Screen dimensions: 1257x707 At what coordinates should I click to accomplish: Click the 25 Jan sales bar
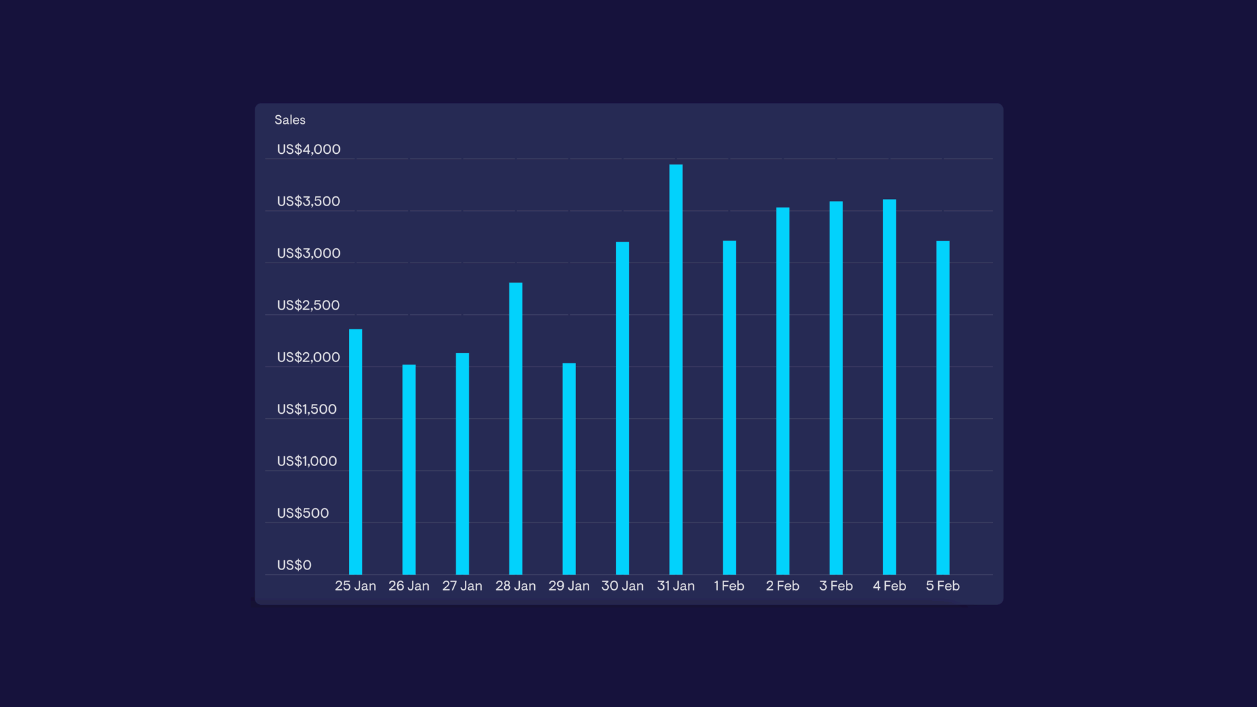coord(355,452)
